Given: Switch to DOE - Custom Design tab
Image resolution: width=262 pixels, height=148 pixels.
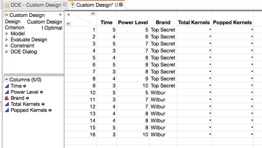Looking at the screenshot, I should [x=36, y=5].
